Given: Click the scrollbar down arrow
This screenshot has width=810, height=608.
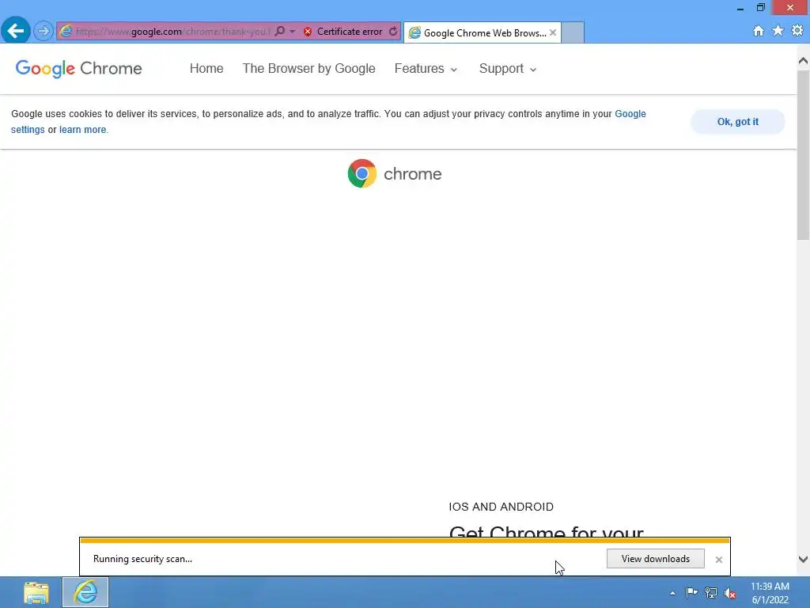Looking at the screenshot, I should (803, 559).
